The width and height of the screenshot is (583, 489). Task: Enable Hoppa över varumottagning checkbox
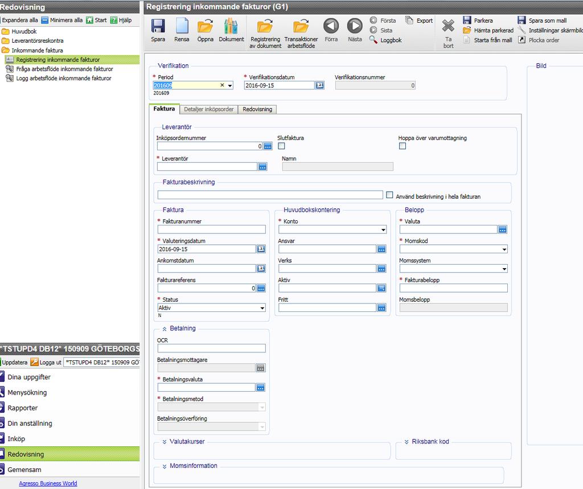(403, 146)
